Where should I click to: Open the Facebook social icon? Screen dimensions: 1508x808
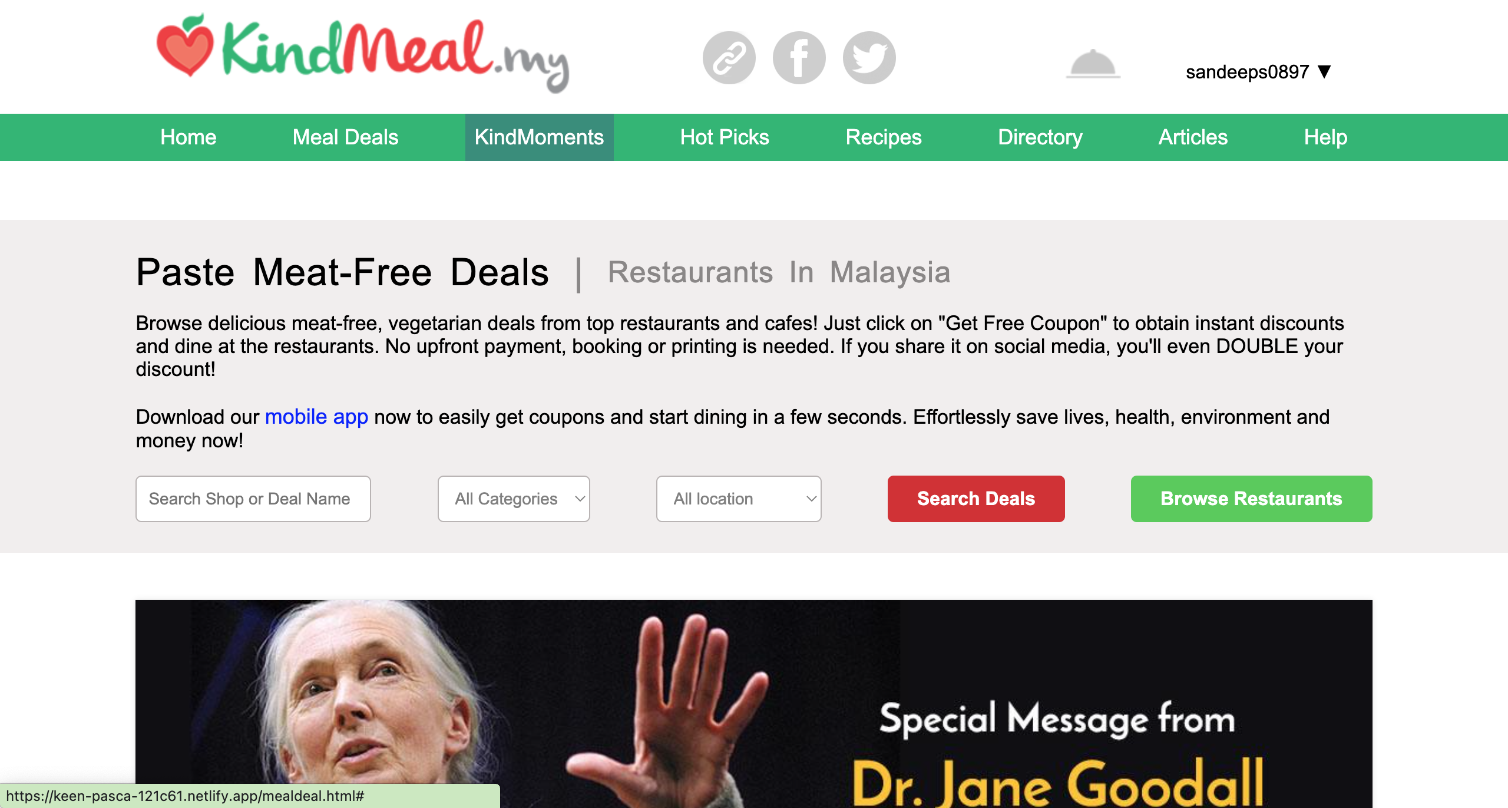pyautogui.click(x=799, y=58)
